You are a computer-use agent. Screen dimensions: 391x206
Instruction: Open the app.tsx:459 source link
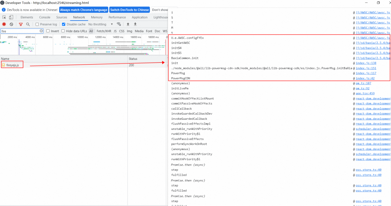tap(365, 93)
